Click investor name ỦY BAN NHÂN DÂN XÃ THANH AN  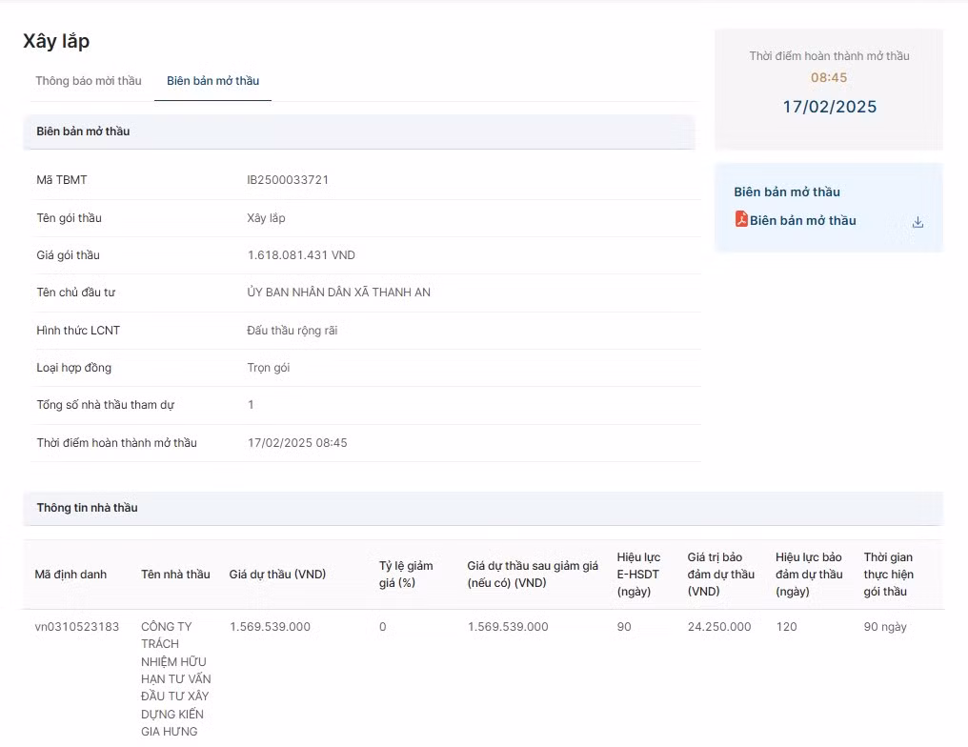coord(338,293)
